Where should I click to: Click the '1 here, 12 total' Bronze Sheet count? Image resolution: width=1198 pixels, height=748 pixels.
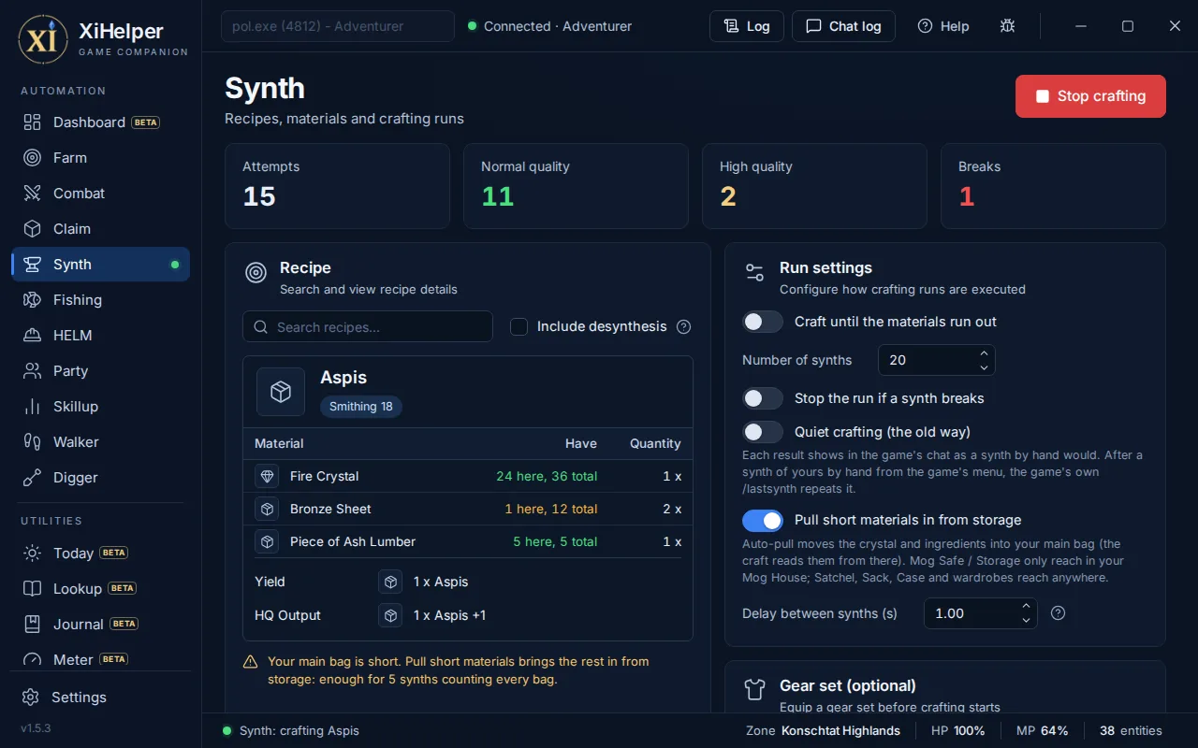point(550,509)
